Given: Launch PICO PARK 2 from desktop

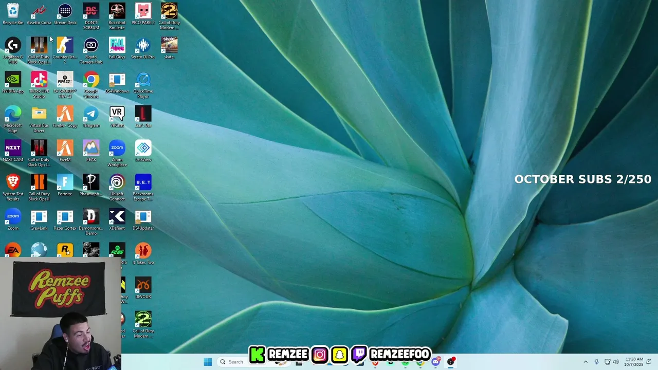Looking at the screenshot, I should coord(143,14).
